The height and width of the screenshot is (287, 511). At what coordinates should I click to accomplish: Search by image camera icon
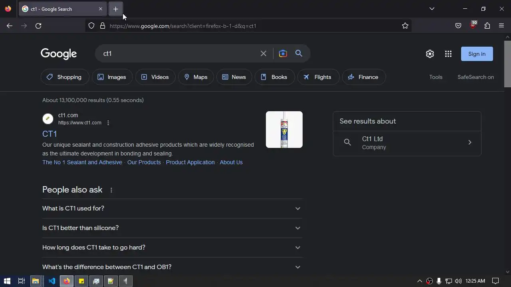[283, 53]
